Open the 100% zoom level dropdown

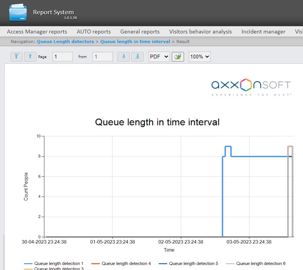tap(199, 57)
